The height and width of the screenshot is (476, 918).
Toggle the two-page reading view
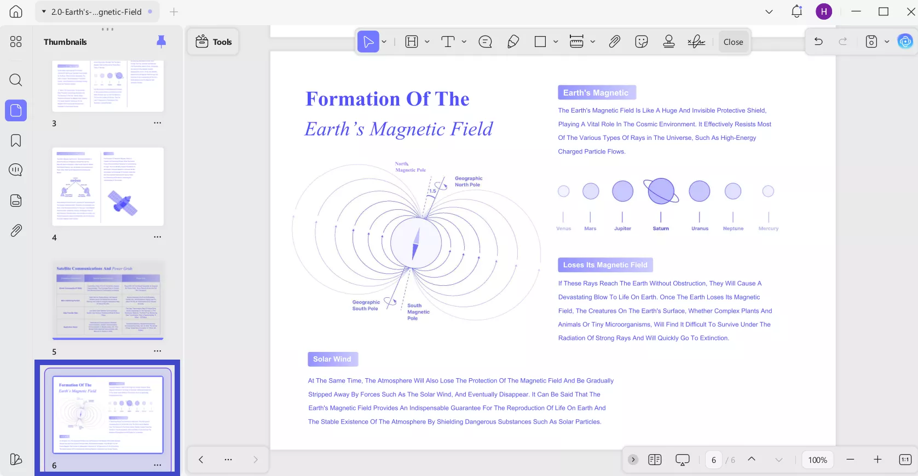(x=655, y=460)
